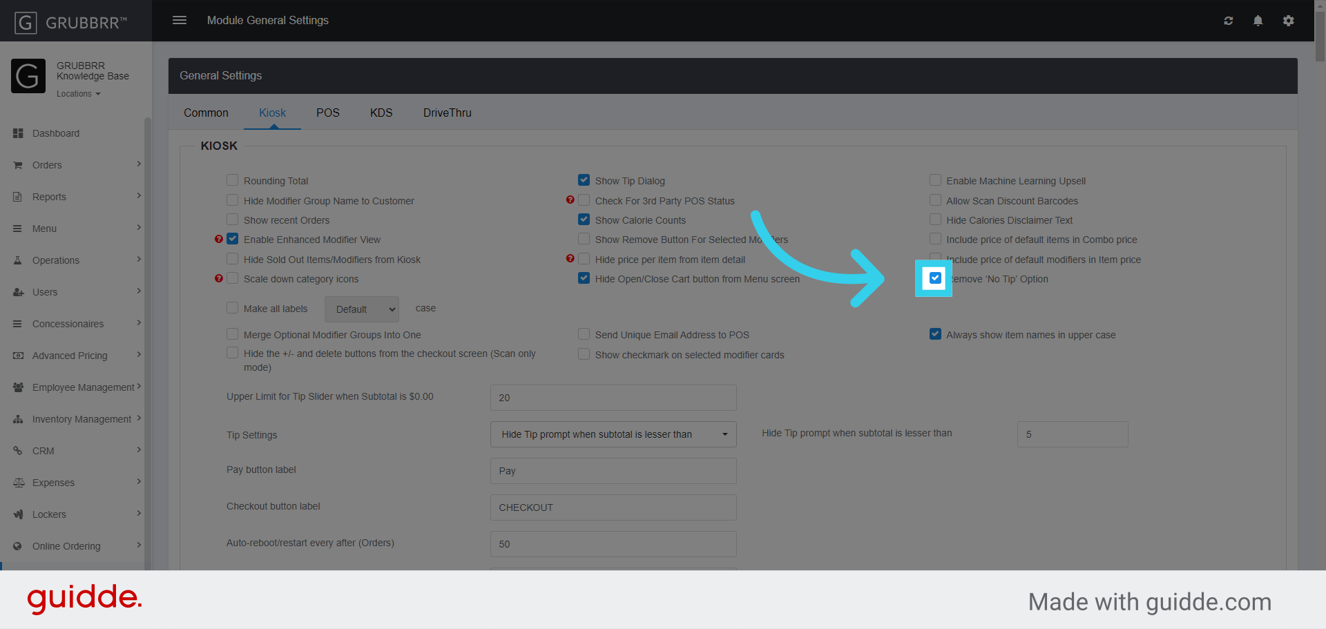Uncheck the Show Tip Dialog checkbox
This screenshot has height=629, width=1326.
tap(584, 180)
